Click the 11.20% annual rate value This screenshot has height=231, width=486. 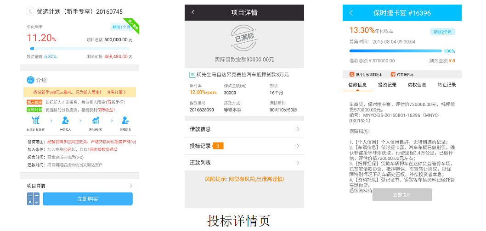(x=41, y=38)
